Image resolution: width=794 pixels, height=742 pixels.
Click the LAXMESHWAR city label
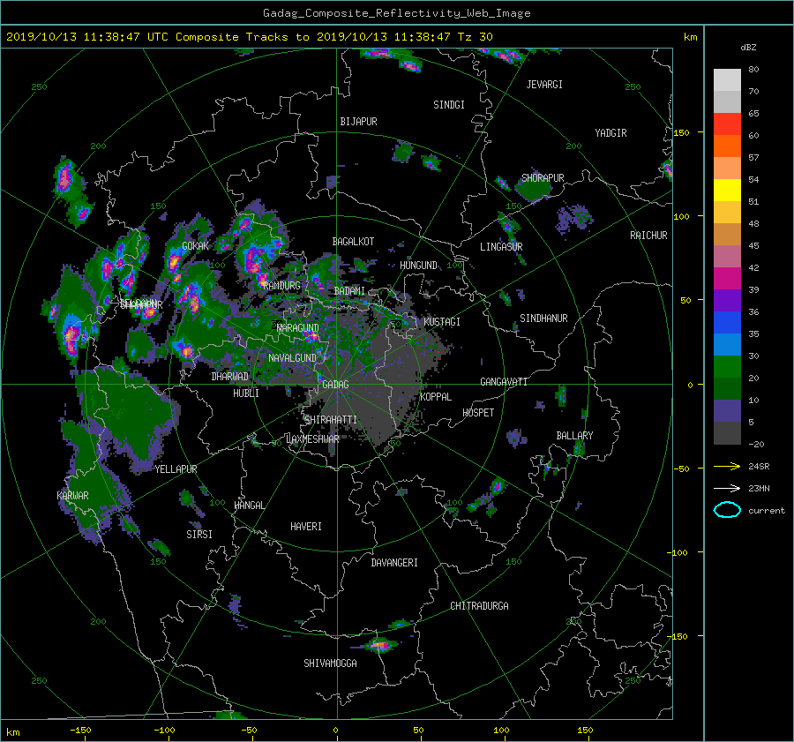click(312, 439)
